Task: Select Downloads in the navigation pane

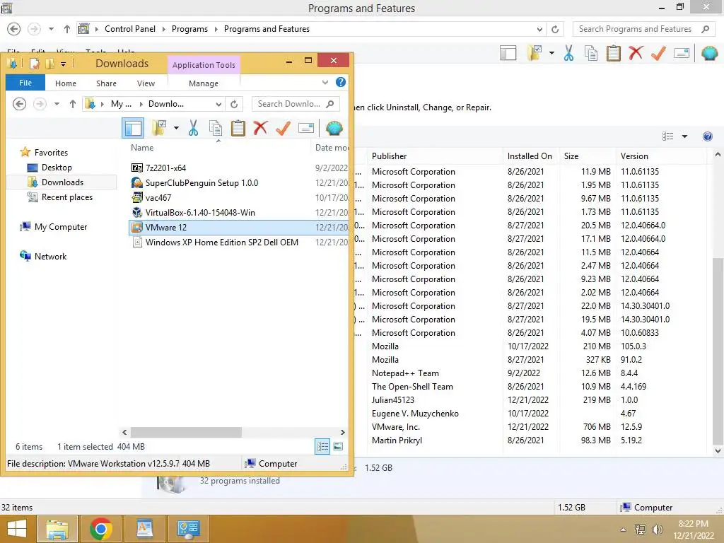Action: [x=62, y=182]
